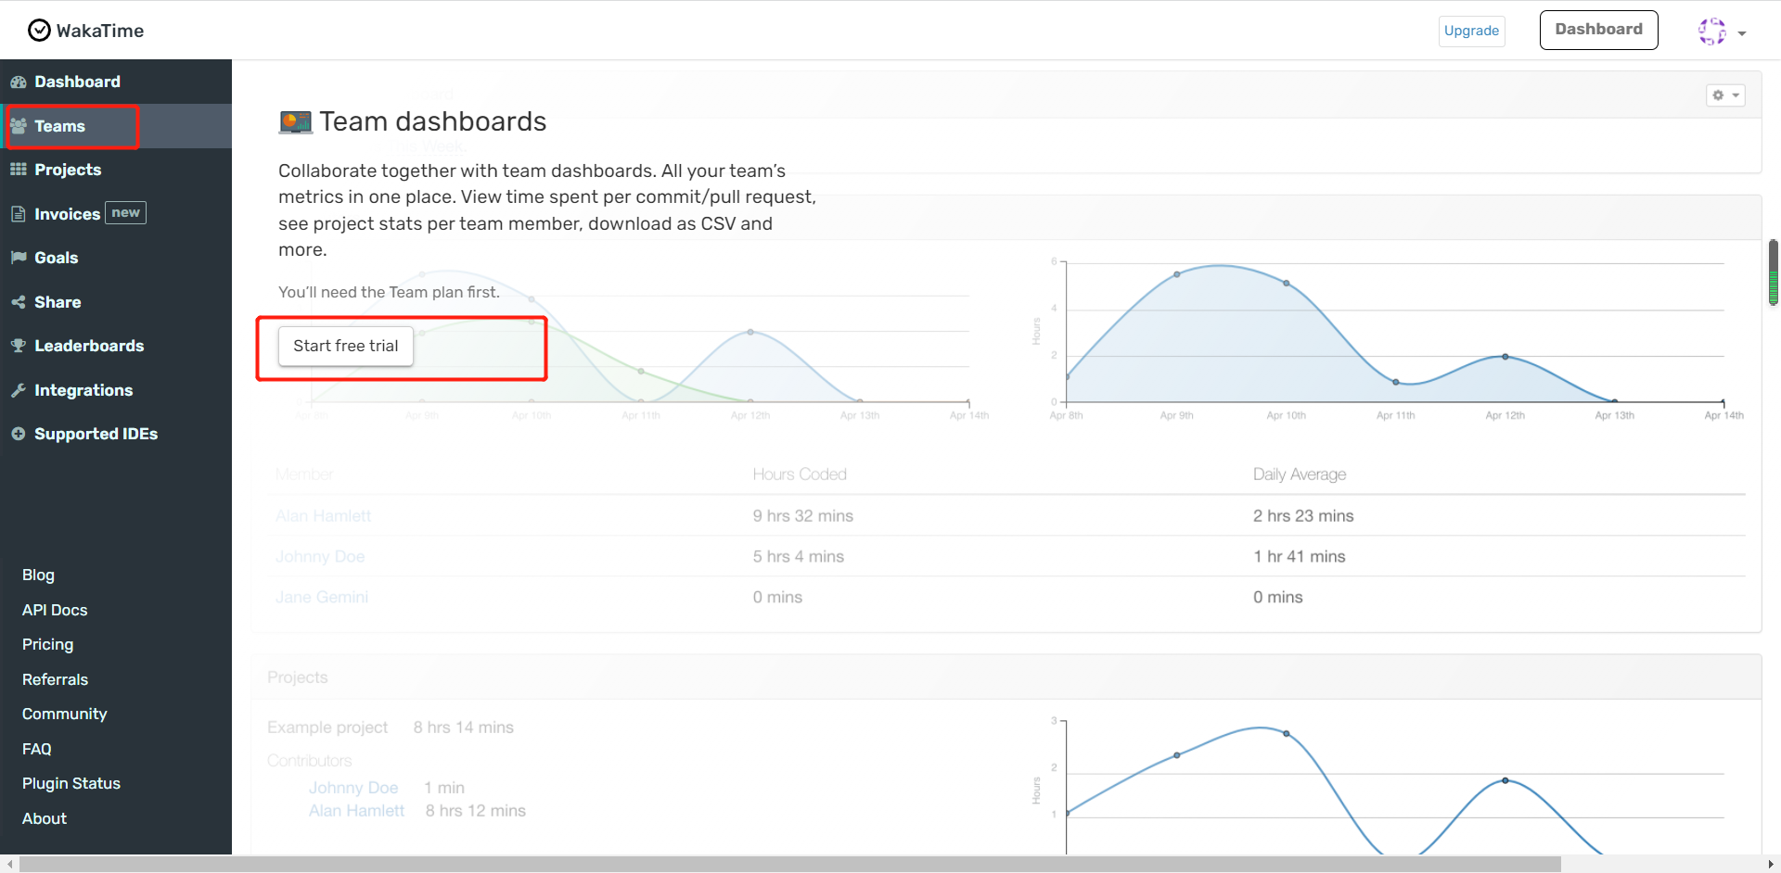Click the '9 hrs 32 mins' hours cell
The height and width of the screenshot is (873, 1781).
tap(803, 516)
